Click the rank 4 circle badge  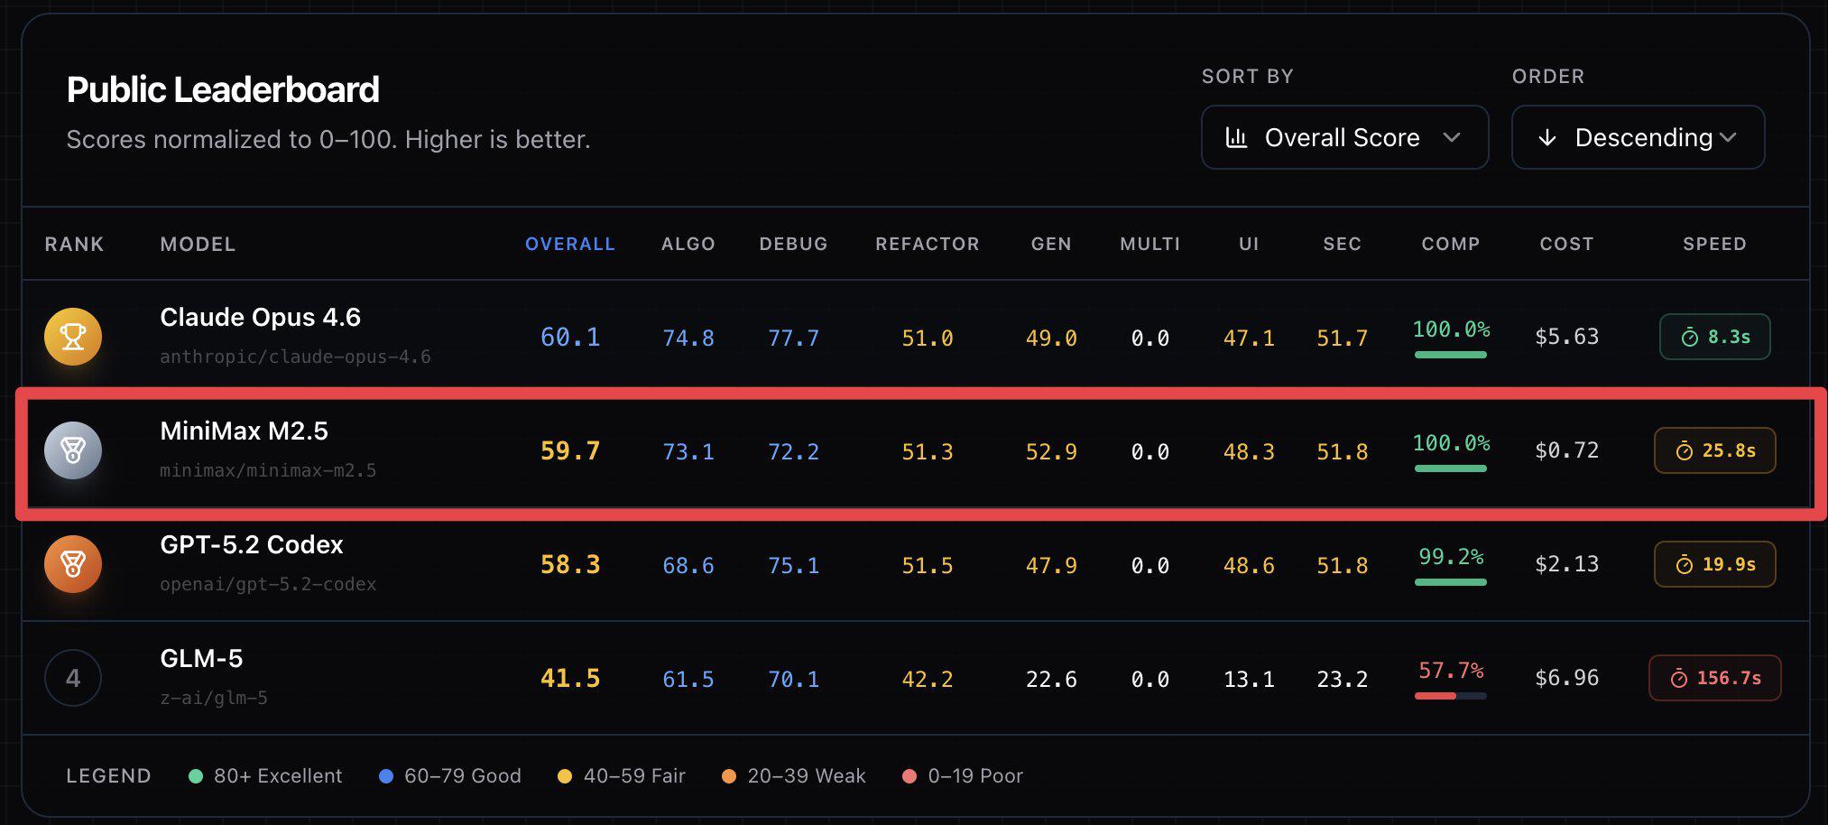[x=73, y=678]
